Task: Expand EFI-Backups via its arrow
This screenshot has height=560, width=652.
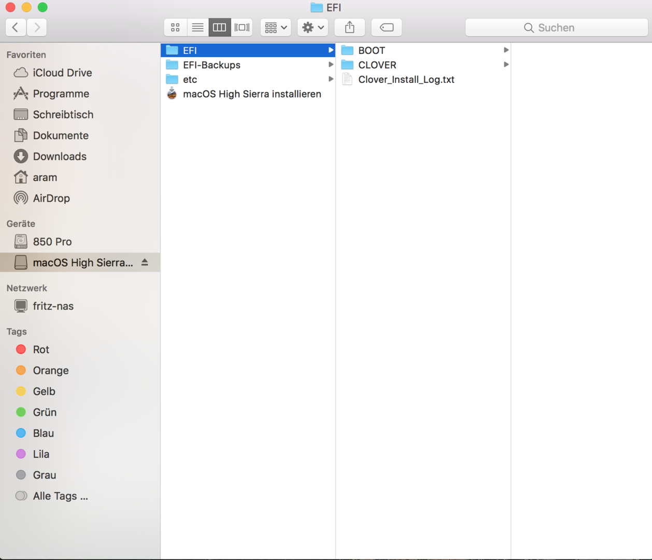Action: click(331, 65)
